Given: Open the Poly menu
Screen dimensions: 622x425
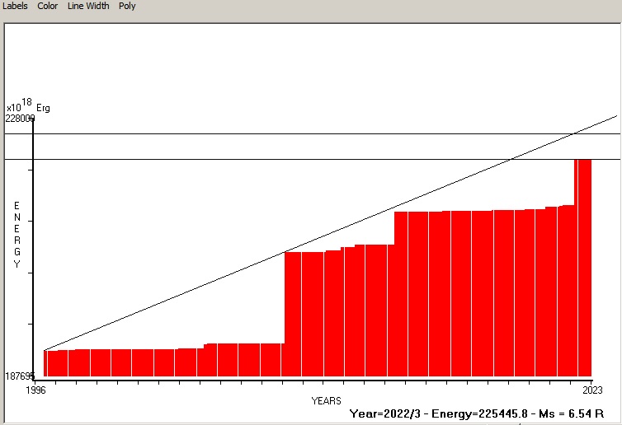Looking at the screenshot, I should [x=127, y=6].
